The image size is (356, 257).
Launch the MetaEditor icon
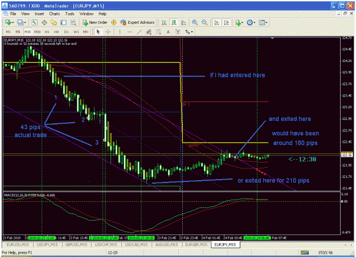[x=113, y=22]
